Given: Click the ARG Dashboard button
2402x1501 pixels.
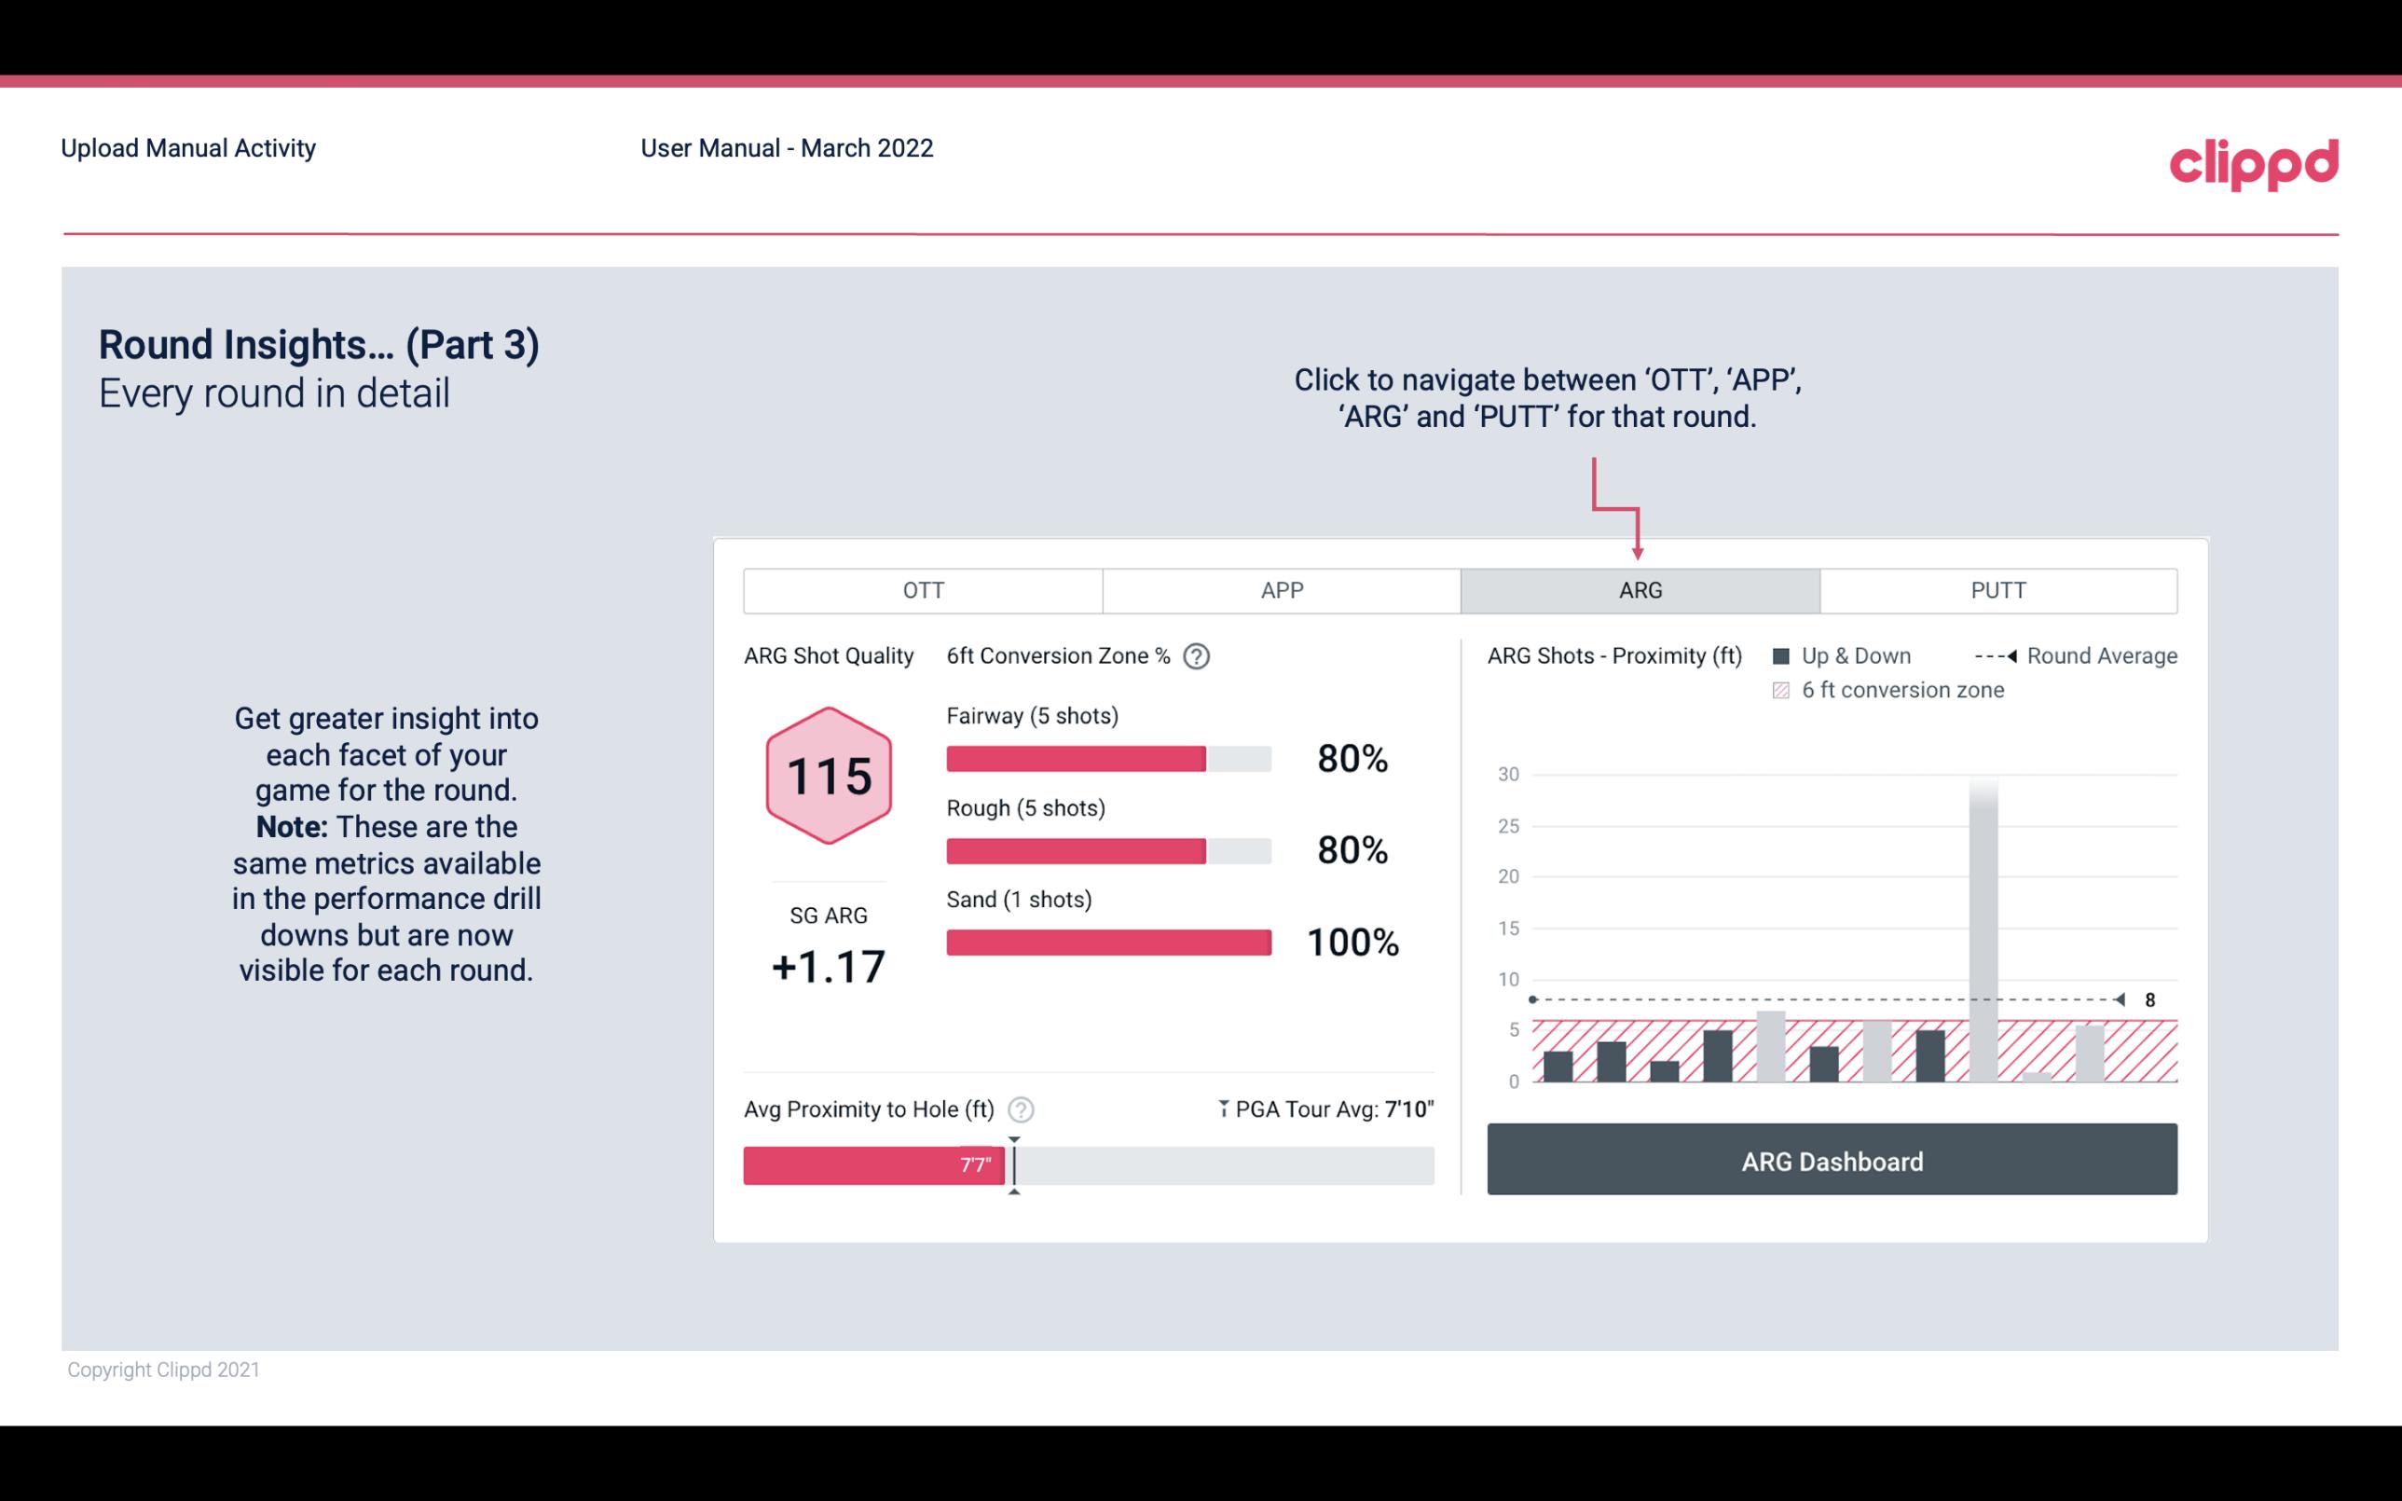Looking at the screenshot, I should (x=1832, y=1161).
